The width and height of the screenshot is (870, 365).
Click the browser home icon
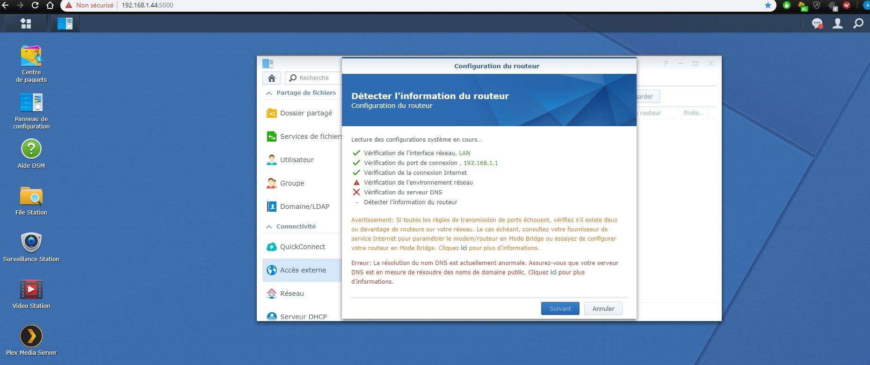coord(50,5)
